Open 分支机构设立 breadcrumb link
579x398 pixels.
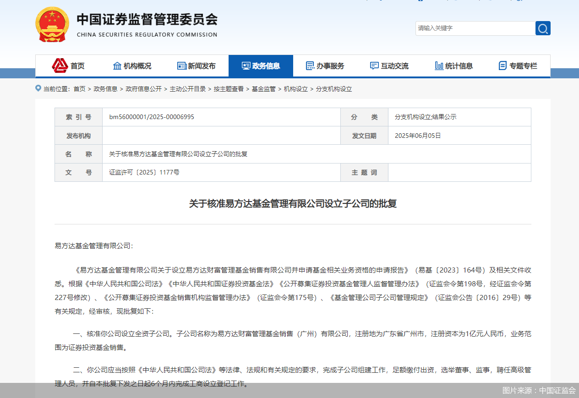(334, 89)
